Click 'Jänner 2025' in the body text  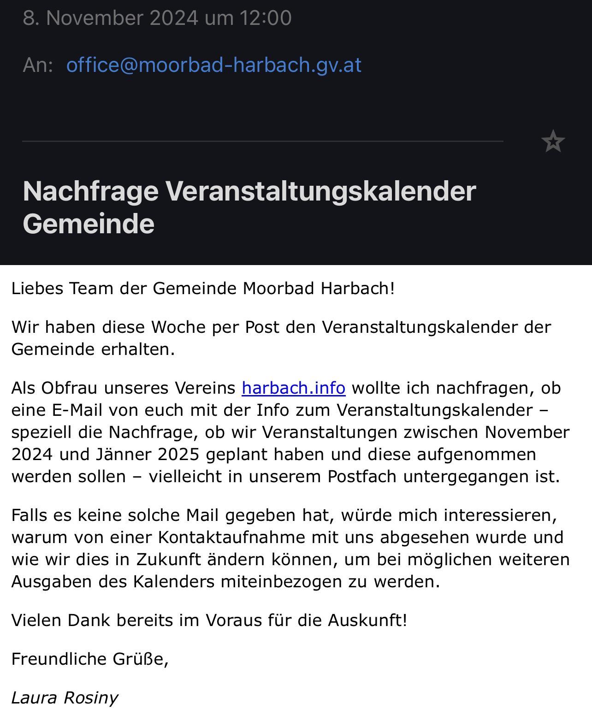[148, 455]
